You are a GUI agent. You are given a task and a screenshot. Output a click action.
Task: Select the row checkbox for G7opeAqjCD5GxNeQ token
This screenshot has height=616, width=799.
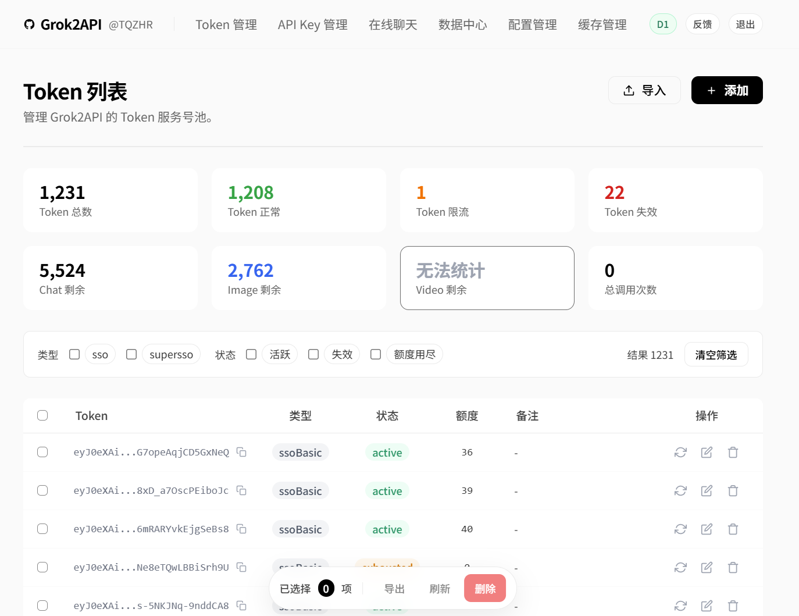point(42,452)
